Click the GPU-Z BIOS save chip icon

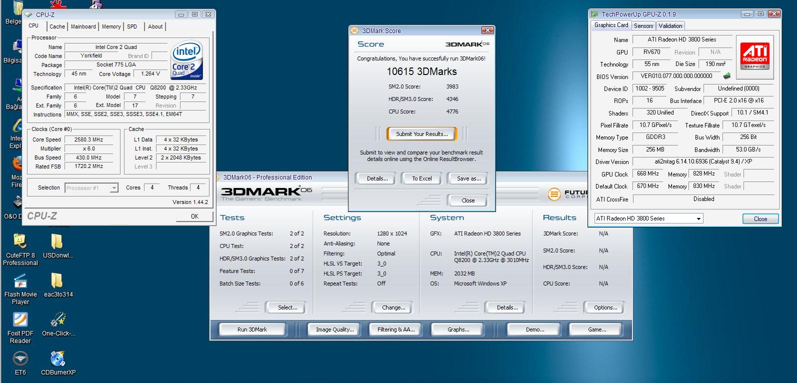(727, 76)
